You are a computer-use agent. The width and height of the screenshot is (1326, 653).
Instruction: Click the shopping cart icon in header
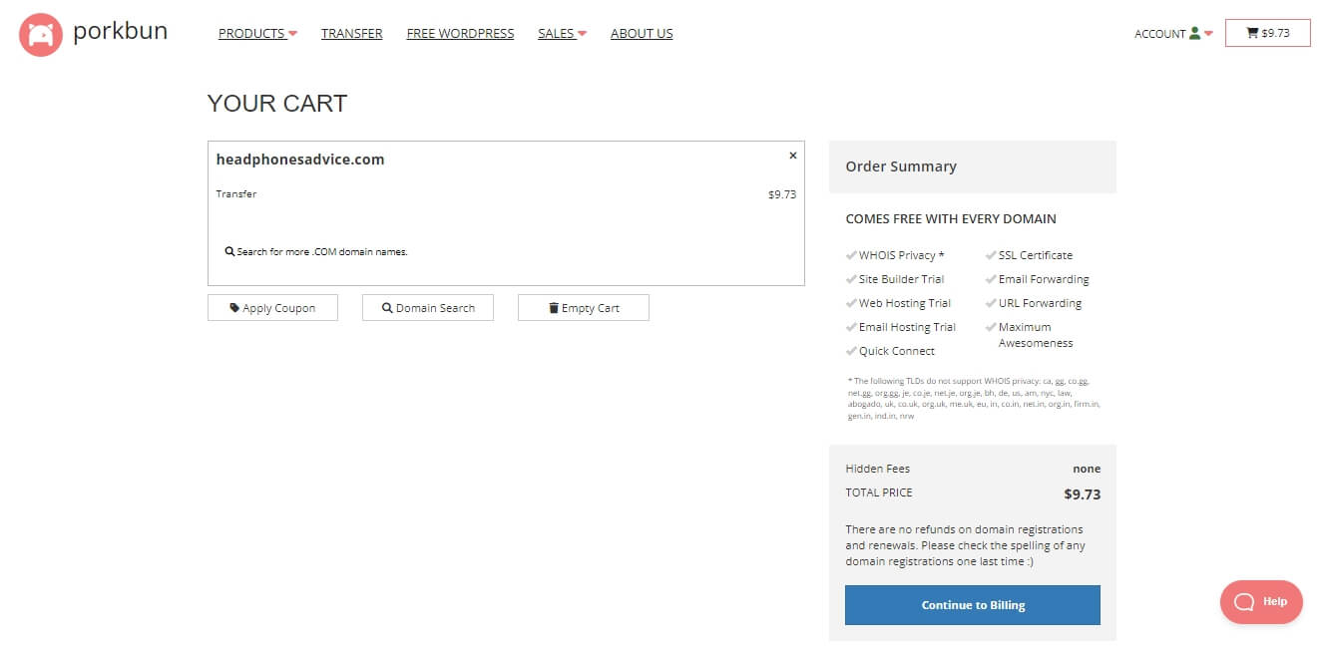click(1252, 33)
